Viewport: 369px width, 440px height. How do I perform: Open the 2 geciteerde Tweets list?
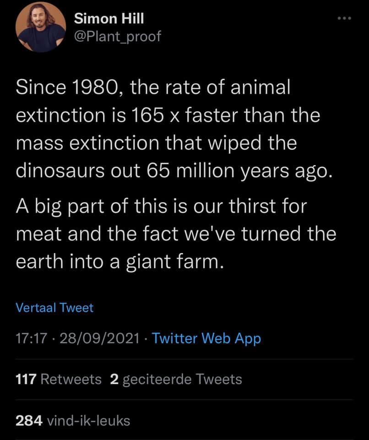176,379
